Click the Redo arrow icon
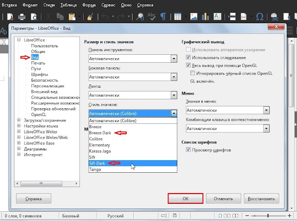Image resolution: width=297 pixels, height=221 pixels. 121,17
